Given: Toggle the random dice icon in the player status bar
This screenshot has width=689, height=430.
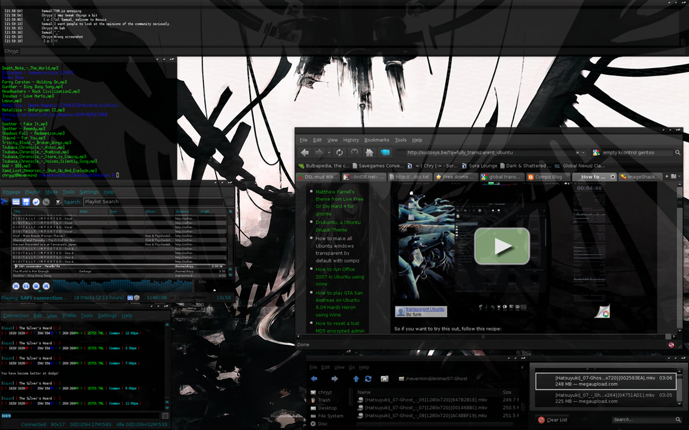Looking at the screenshot, I should (x=136, y=297).
